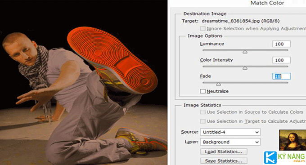Check Ignore Selection when Applying Adjustment
The image size is (306, 165).
click(203, 29)
